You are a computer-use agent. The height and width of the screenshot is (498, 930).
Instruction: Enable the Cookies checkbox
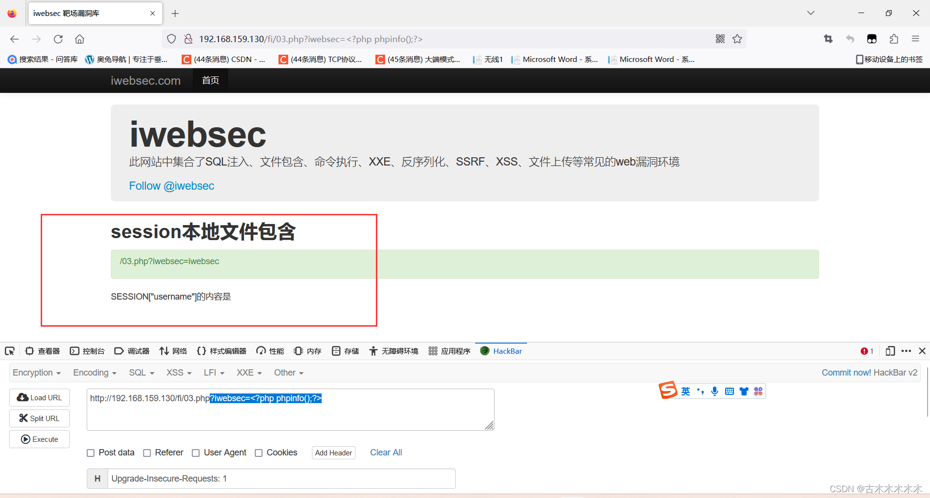(x=259, y=453)
